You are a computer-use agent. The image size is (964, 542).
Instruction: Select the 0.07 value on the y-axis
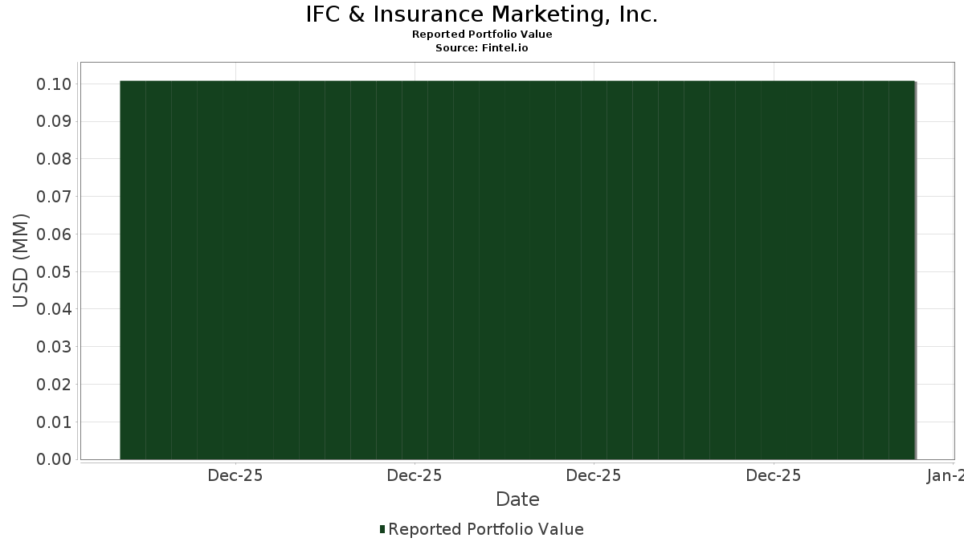tap(54, 197)
